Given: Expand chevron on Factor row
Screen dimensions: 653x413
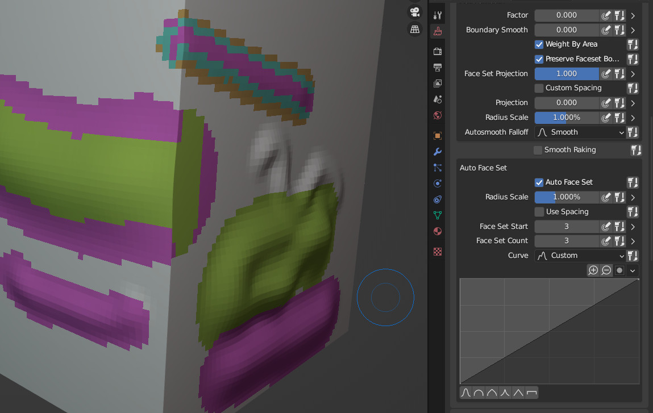Looking at the screenshot, I should 633,15.
